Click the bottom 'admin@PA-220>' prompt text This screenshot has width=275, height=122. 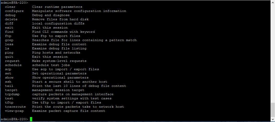click(14, 119)
